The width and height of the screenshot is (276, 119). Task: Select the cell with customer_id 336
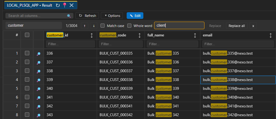point(70,53)
